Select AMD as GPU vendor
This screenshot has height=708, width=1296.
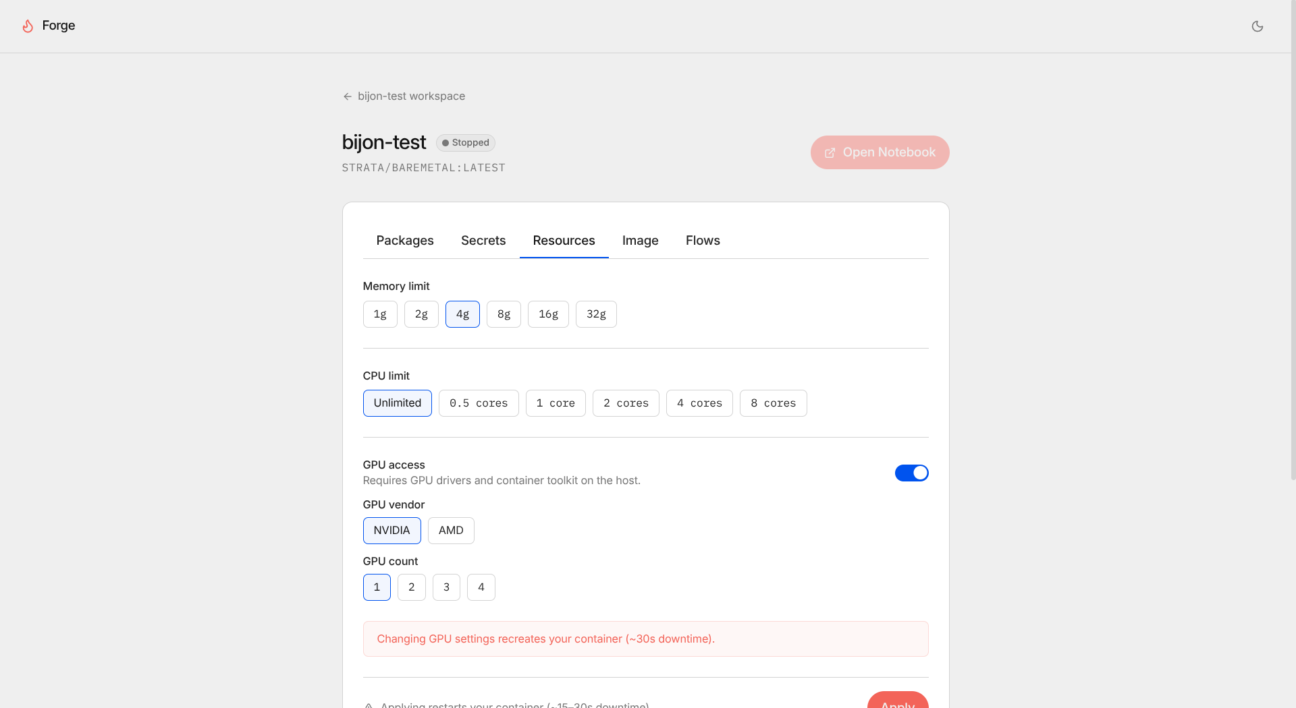pos(451,531)
